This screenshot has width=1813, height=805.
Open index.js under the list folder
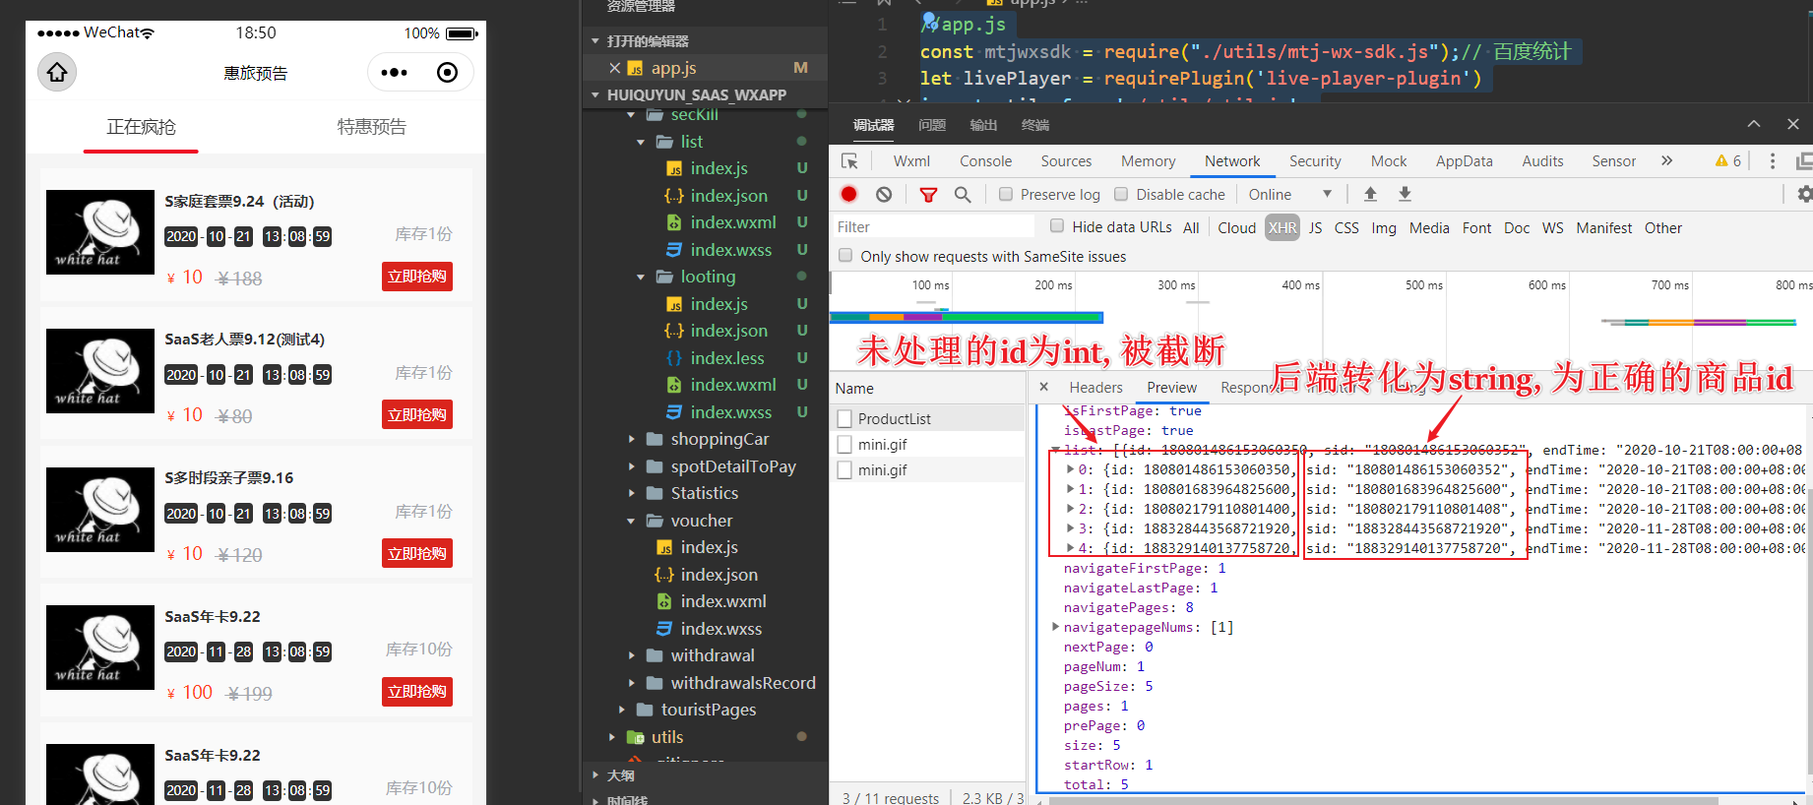[719, 168]
